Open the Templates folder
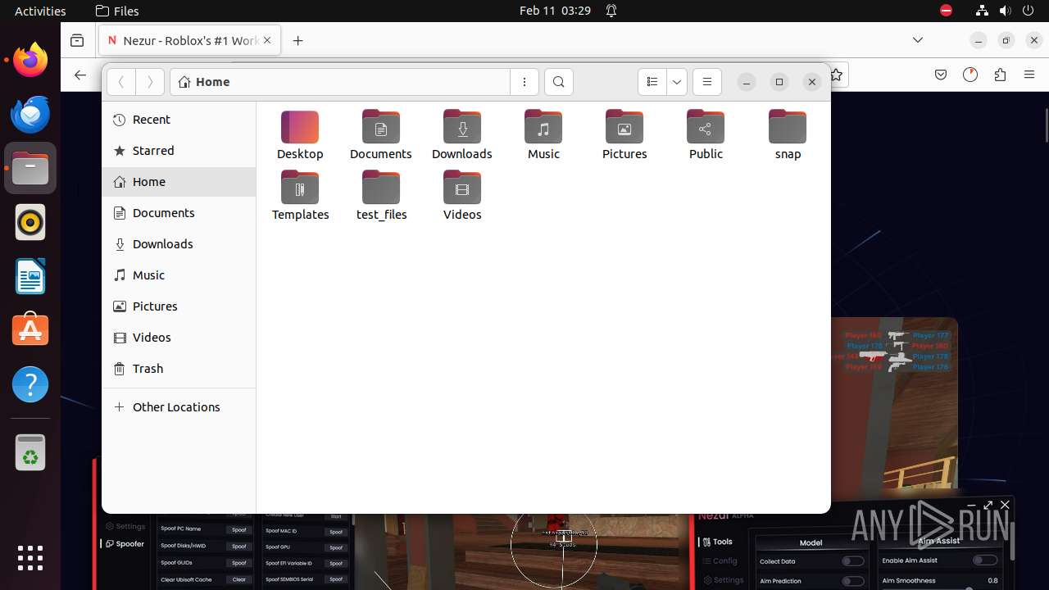 [300, 197]
